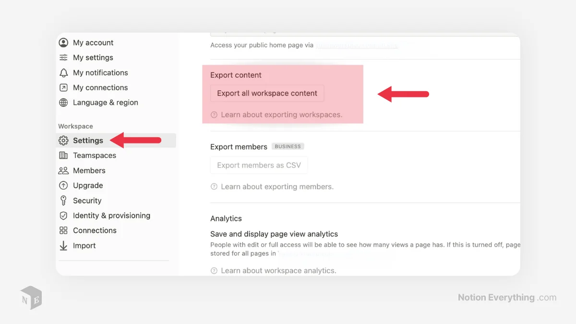Open the Learn about exporting workspaces link
The height and width of the screenshot is (324, 576).
tap(281, 115)
